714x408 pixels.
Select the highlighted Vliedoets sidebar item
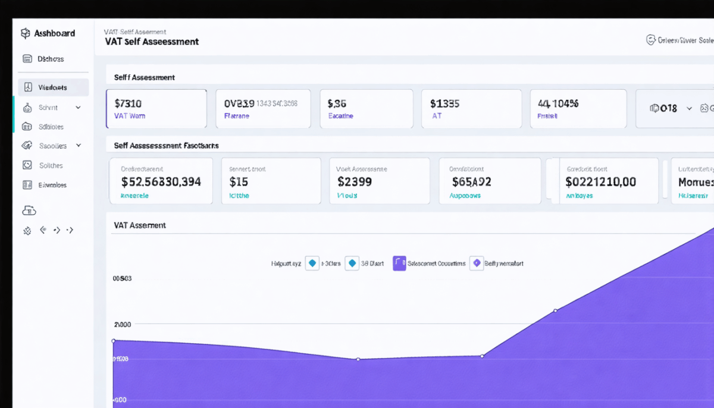pos(54,87)
